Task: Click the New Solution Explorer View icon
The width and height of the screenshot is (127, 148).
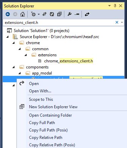Action: point(22,107)
